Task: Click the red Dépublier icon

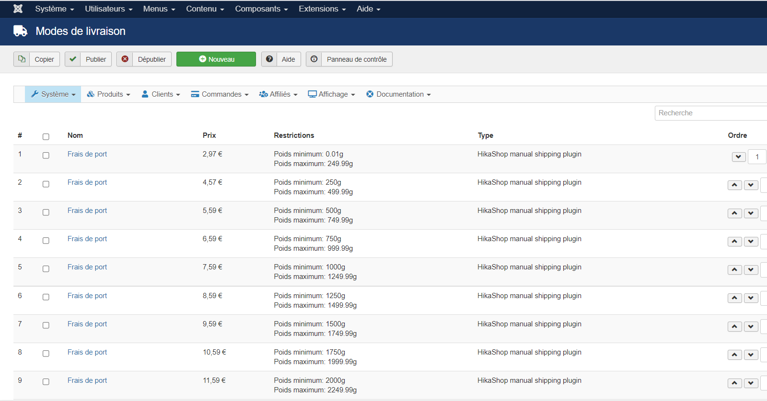Action: pos(125,59)
